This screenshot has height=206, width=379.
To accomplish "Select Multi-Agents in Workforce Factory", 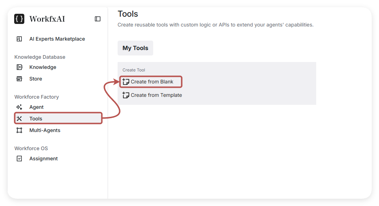I will pos(45,130).
